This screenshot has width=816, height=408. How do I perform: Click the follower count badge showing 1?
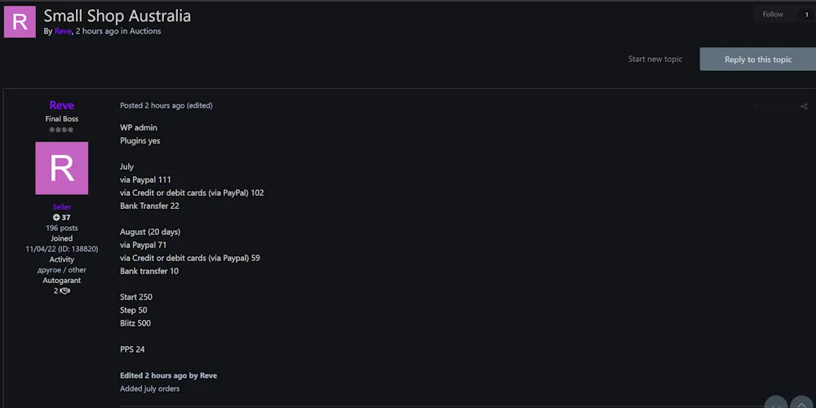pos(807,15)
